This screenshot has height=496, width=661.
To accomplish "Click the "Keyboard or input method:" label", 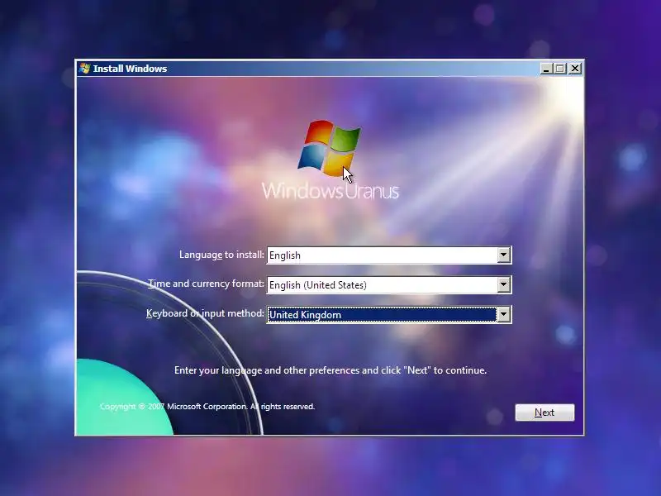I will coord(205,313).
